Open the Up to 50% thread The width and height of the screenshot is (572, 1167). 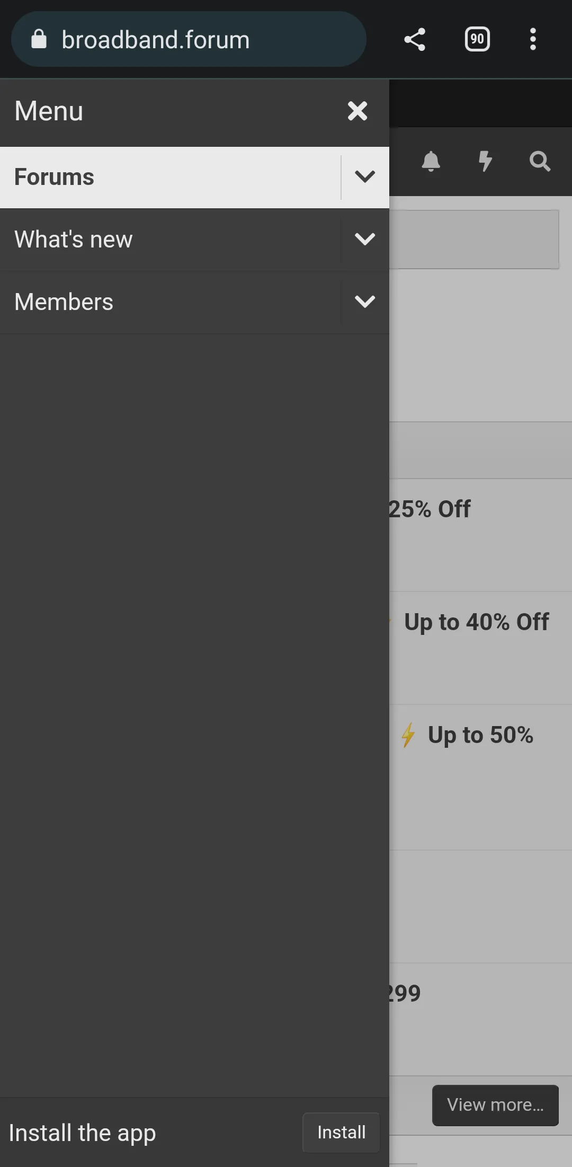[480, 735]
